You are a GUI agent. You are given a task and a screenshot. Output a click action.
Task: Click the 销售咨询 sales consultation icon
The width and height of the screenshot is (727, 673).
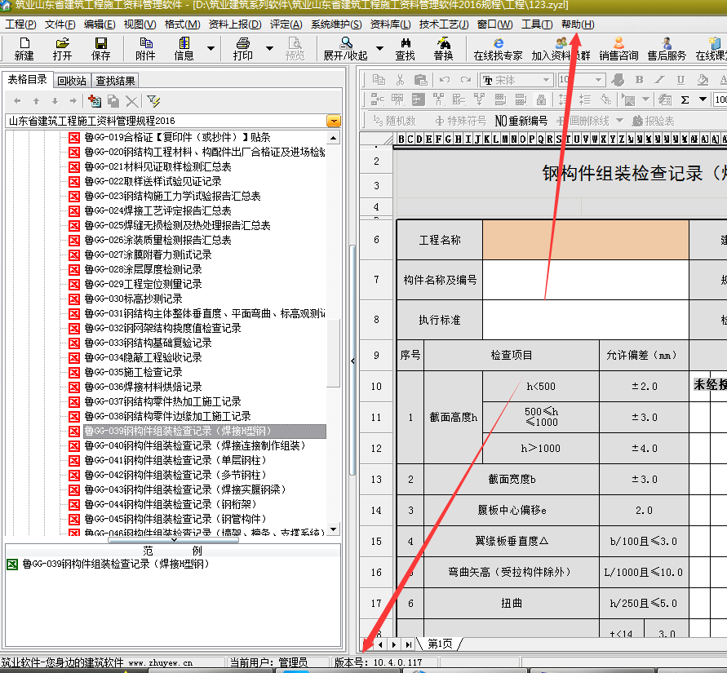pos(618,48)
